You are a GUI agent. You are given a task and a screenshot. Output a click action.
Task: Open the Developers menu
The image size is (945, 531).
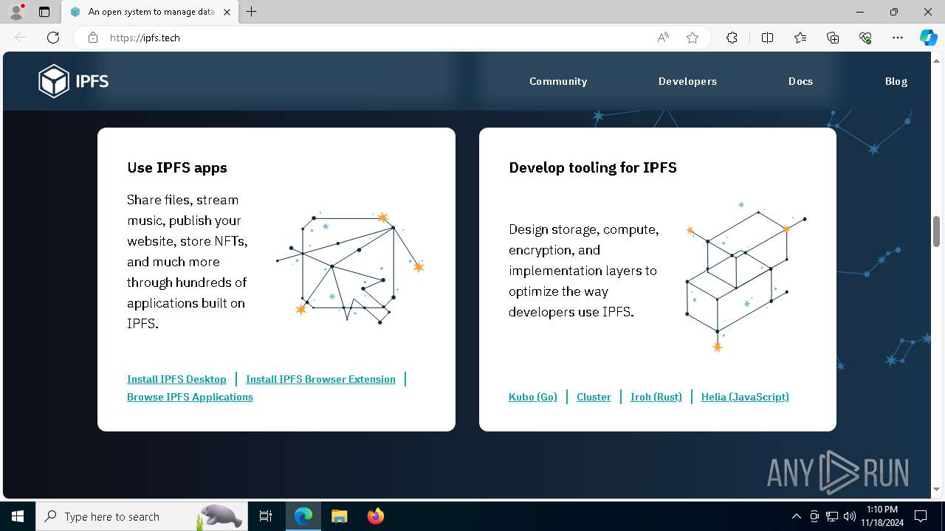687,81
